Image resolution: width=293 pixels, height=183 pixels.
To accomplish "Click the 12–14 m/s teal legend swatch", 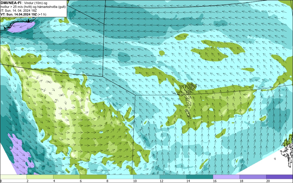I will (173, 177).
